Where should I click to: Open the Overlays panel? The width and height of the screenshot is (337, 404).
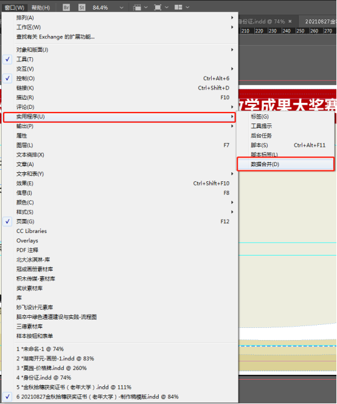120,240
